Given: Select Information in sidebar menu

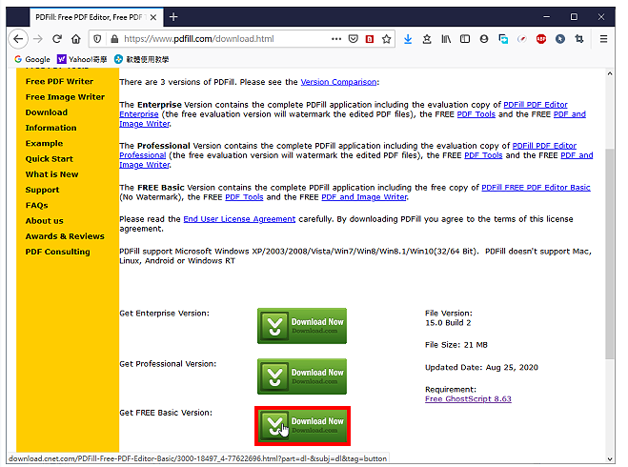Looking at the screenshot, I should (51, 128).
